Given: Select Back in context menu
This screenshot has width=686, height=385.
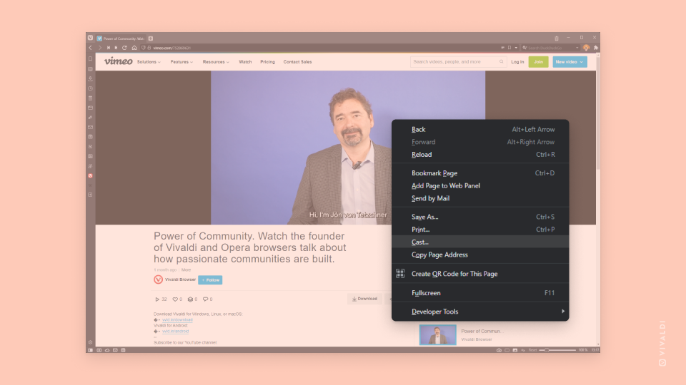Looking at the screenshot, I should click(x=480, y=129).
